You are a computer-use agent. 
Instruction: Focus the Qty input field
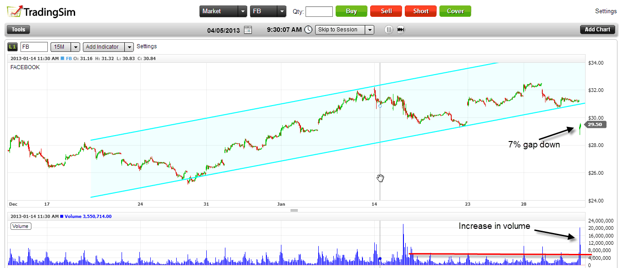pyautogui.click(x=319, y=11)
